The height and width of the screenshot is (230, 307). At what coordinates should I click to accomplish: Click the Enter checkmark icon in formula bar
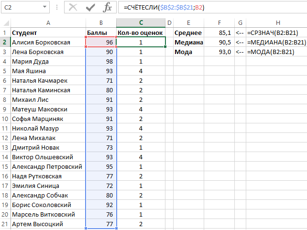90,7
